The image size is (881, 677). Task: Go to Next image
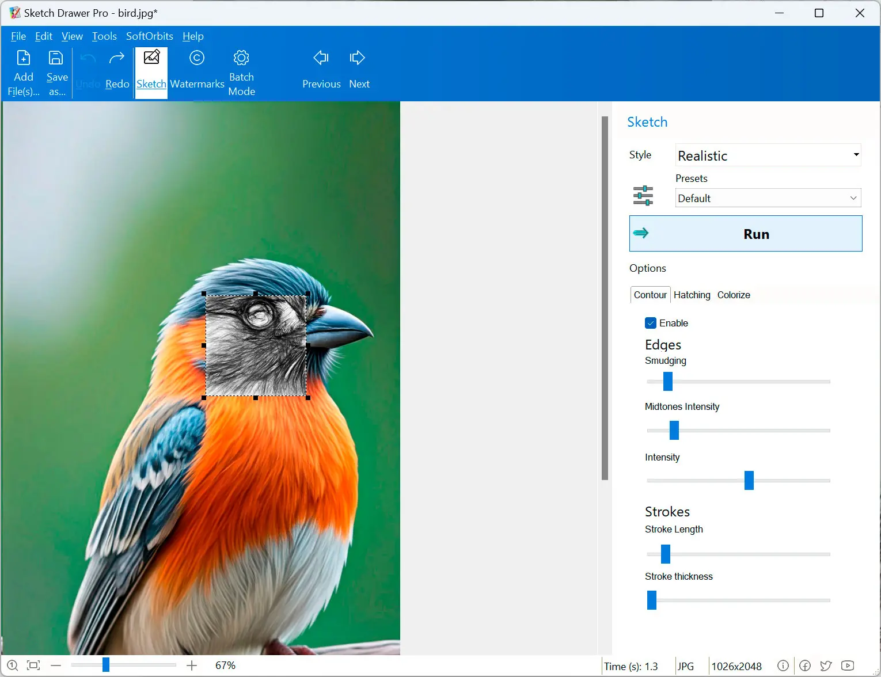[x=358, y=58]
